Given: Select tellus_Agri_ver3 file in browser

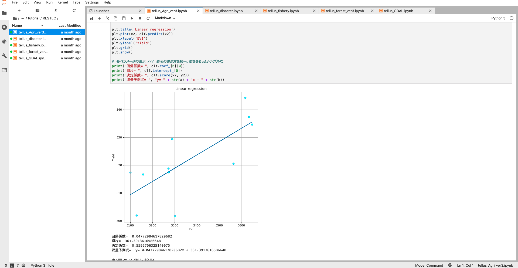Looking at the screenshot, I should click(x=47, y=32).
